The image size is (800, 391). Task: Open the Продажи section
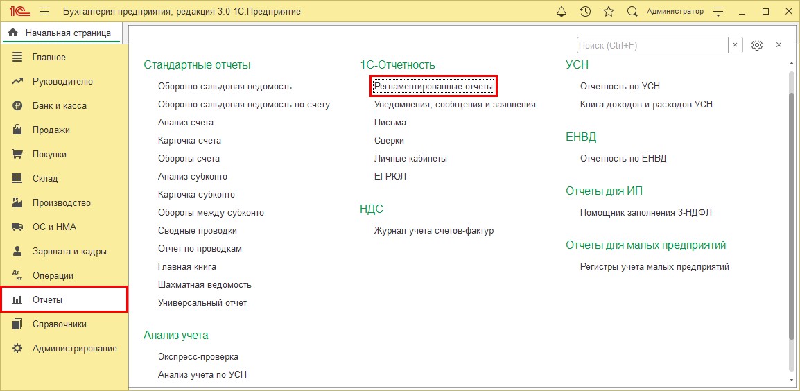pos(64,130)
